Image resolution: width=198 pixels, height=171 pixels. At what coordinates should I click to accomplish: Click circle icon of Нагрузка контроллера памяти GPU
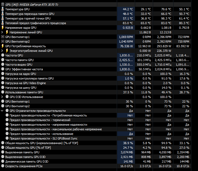[3, 78]
